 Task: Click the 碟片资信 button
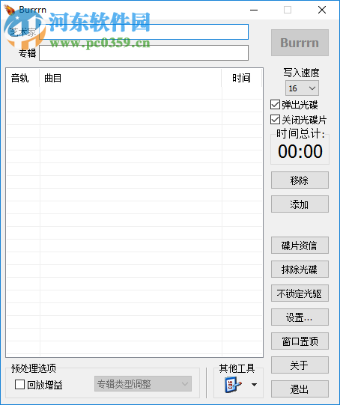(300, 245)
